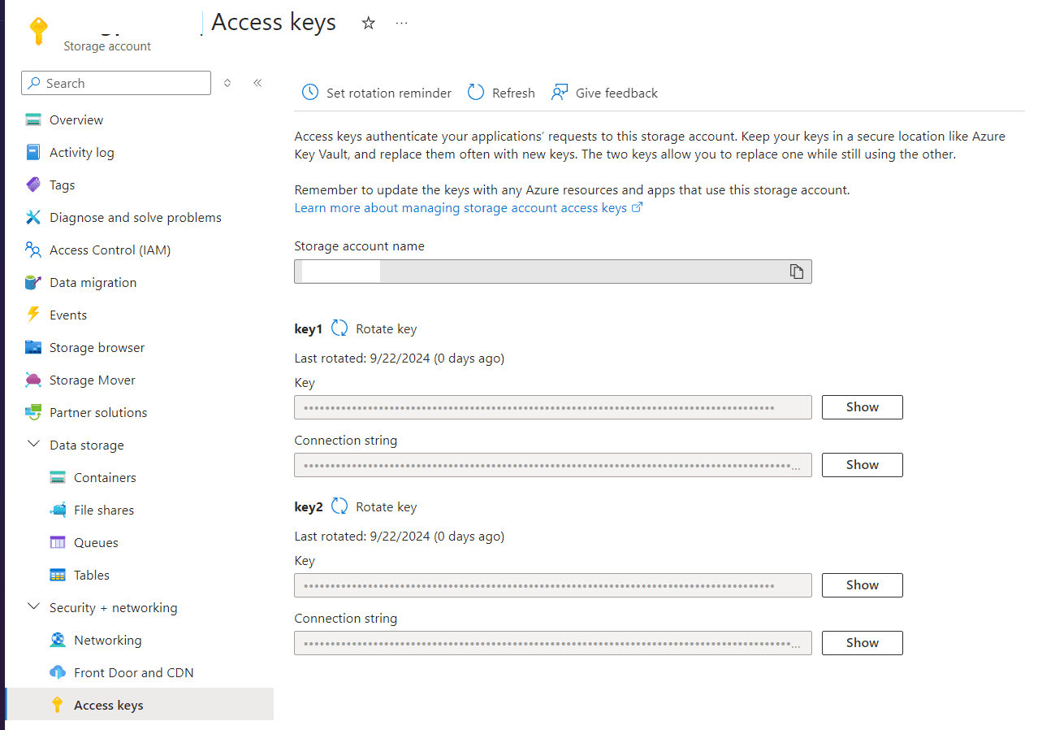Image resolution: width=1055 pixels, height=730 pixels.
Task: Click the clock icon for rotation reminder
Action: point(310,93)
